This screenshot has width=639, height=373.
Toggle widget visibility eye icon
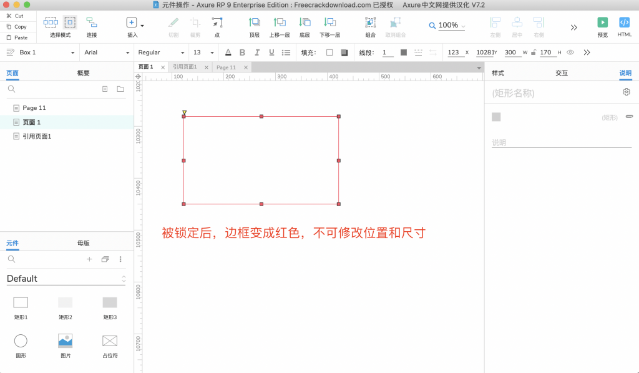coord(570,52)
